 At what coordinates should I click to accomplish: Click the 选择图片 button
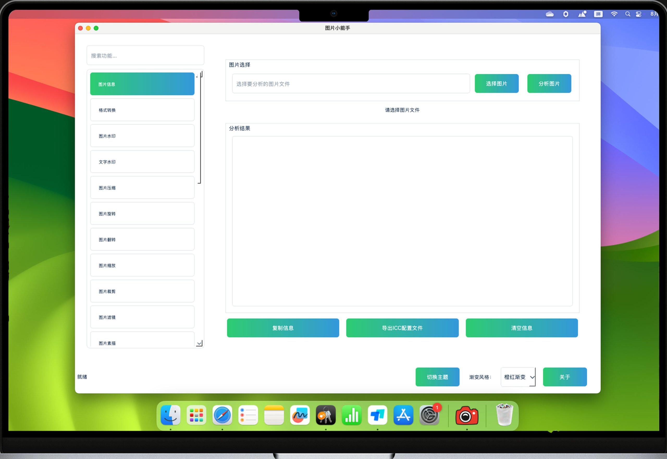coord(497,84)
